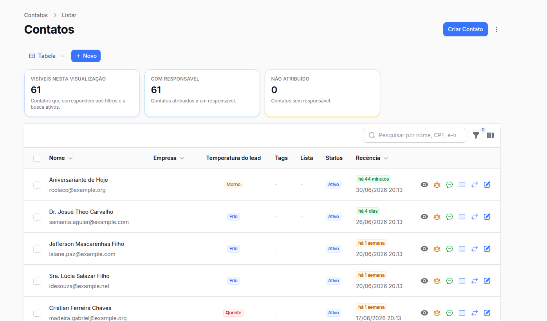
Task: Edit Dr. Josué Théo Carvalho's contact
Action: coord(487,217)
